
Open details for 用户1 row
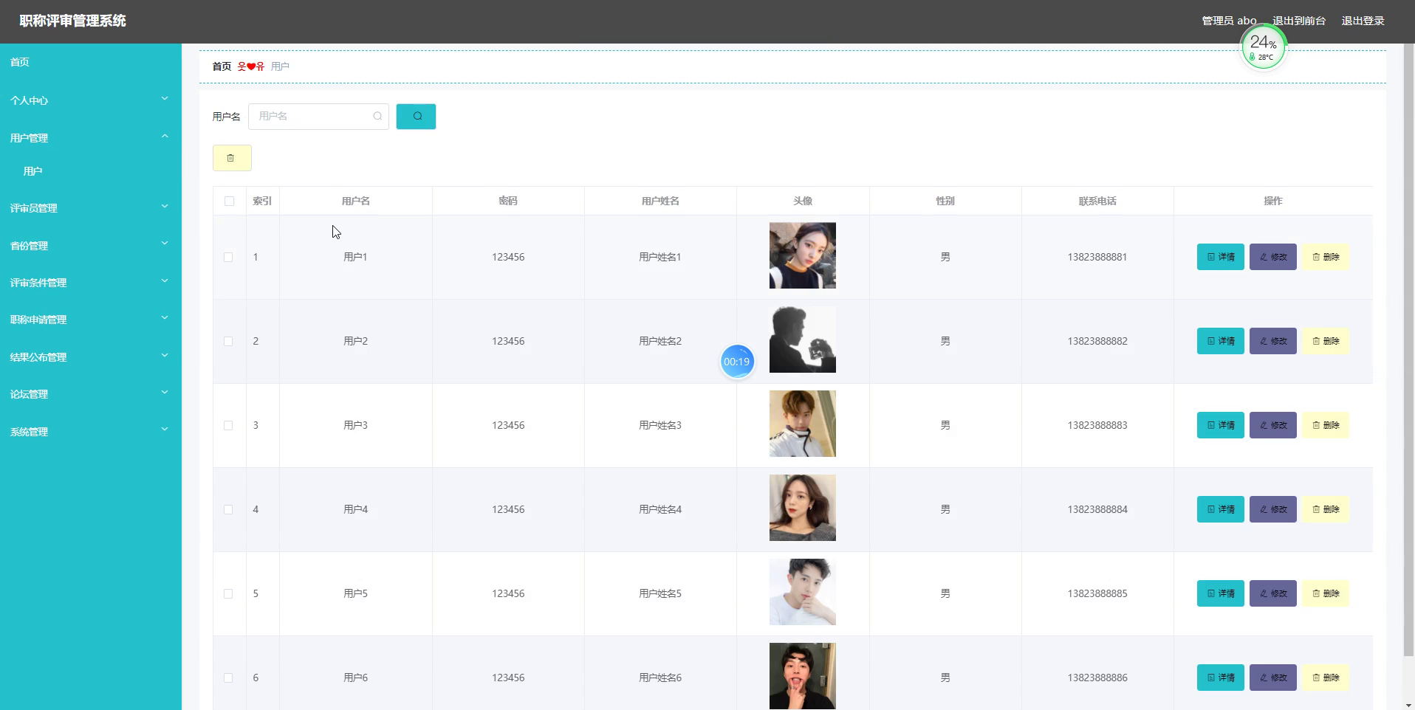pos(1220,257)
